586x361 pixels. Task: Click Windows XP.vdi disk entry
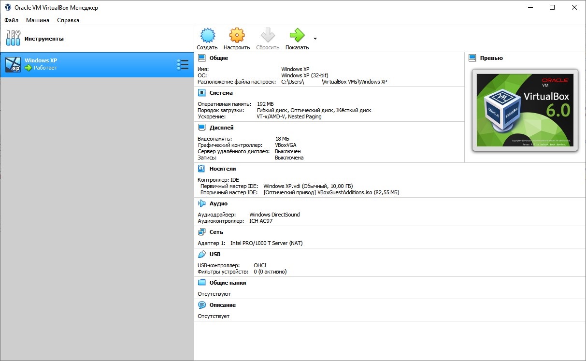pos(308,186)
